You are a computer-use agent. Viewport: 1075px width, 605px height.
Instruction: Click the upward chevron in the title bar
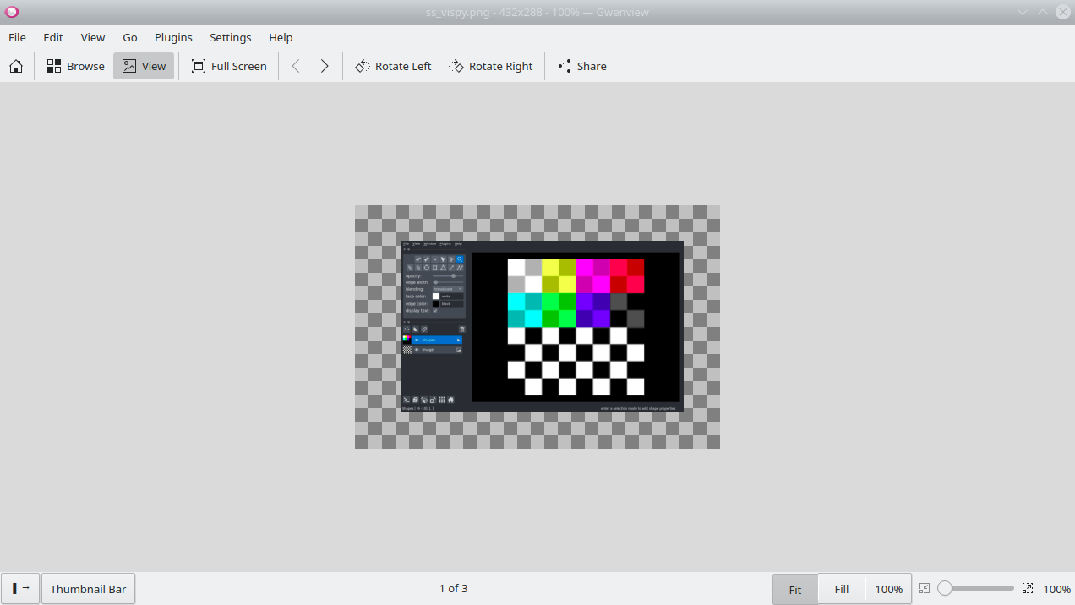tap(1043, 12)
